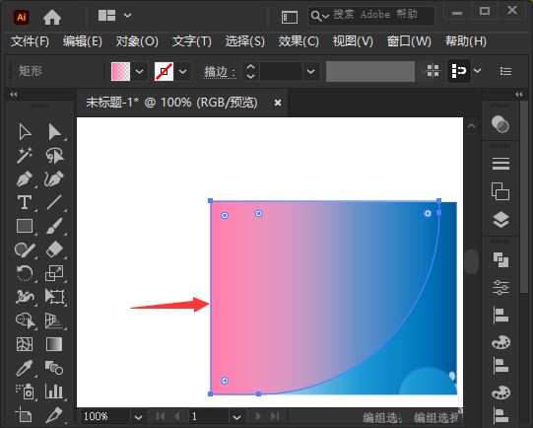Select the Slice tool
This screenshot has width=533, height=428.
click(54, 415)
